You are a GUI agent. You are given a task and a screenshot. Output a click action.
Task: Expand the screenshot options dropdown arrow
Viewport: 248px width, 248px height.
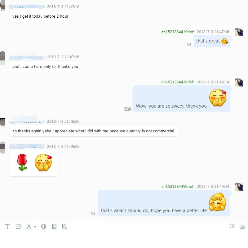tap(35, 227)
